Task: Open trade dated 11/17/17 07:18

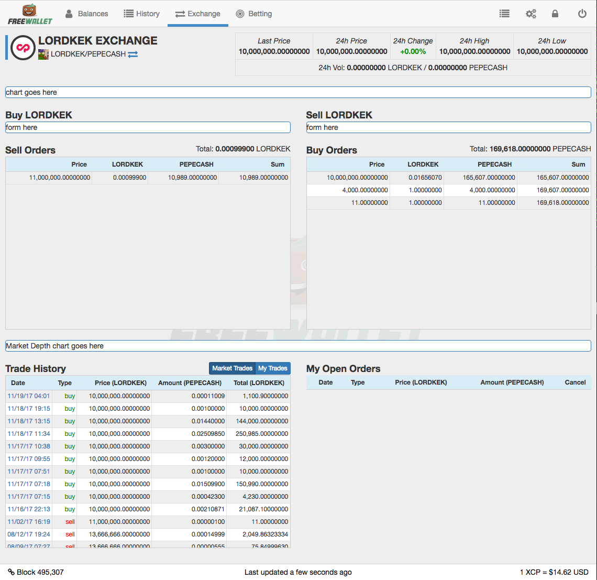Action: 29,484
